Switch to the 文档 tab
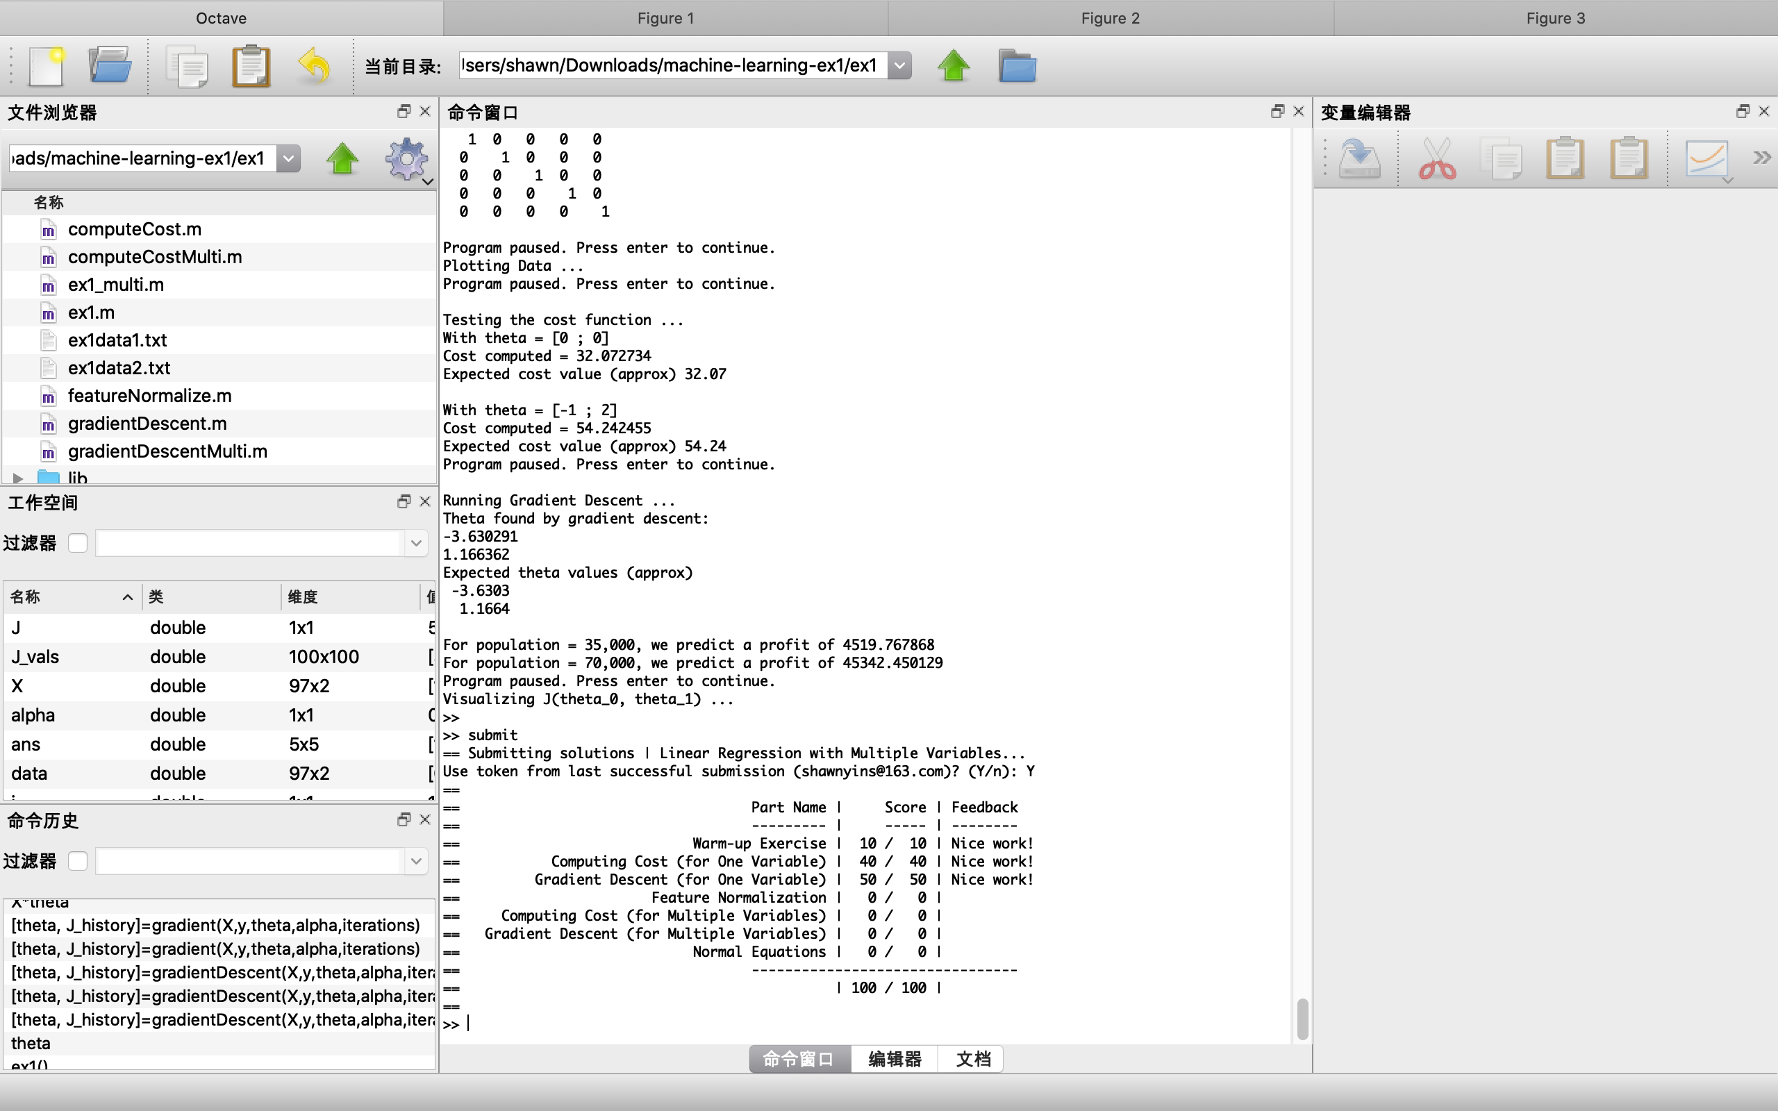1778x1111 pixels. coord(973,1059)
